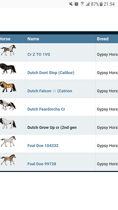
Task: Tap the battery indicator icon
Action: point(101,4)
